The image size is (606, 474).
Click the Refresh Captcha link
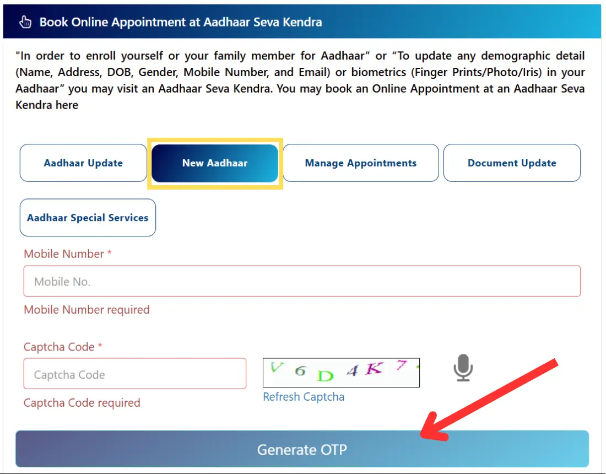coord(304,397)
